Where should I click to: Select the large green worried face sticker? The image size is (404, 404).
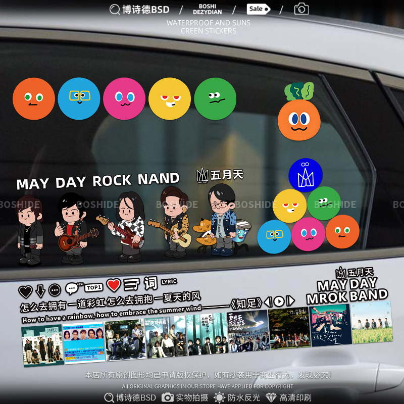click(215, 98)
